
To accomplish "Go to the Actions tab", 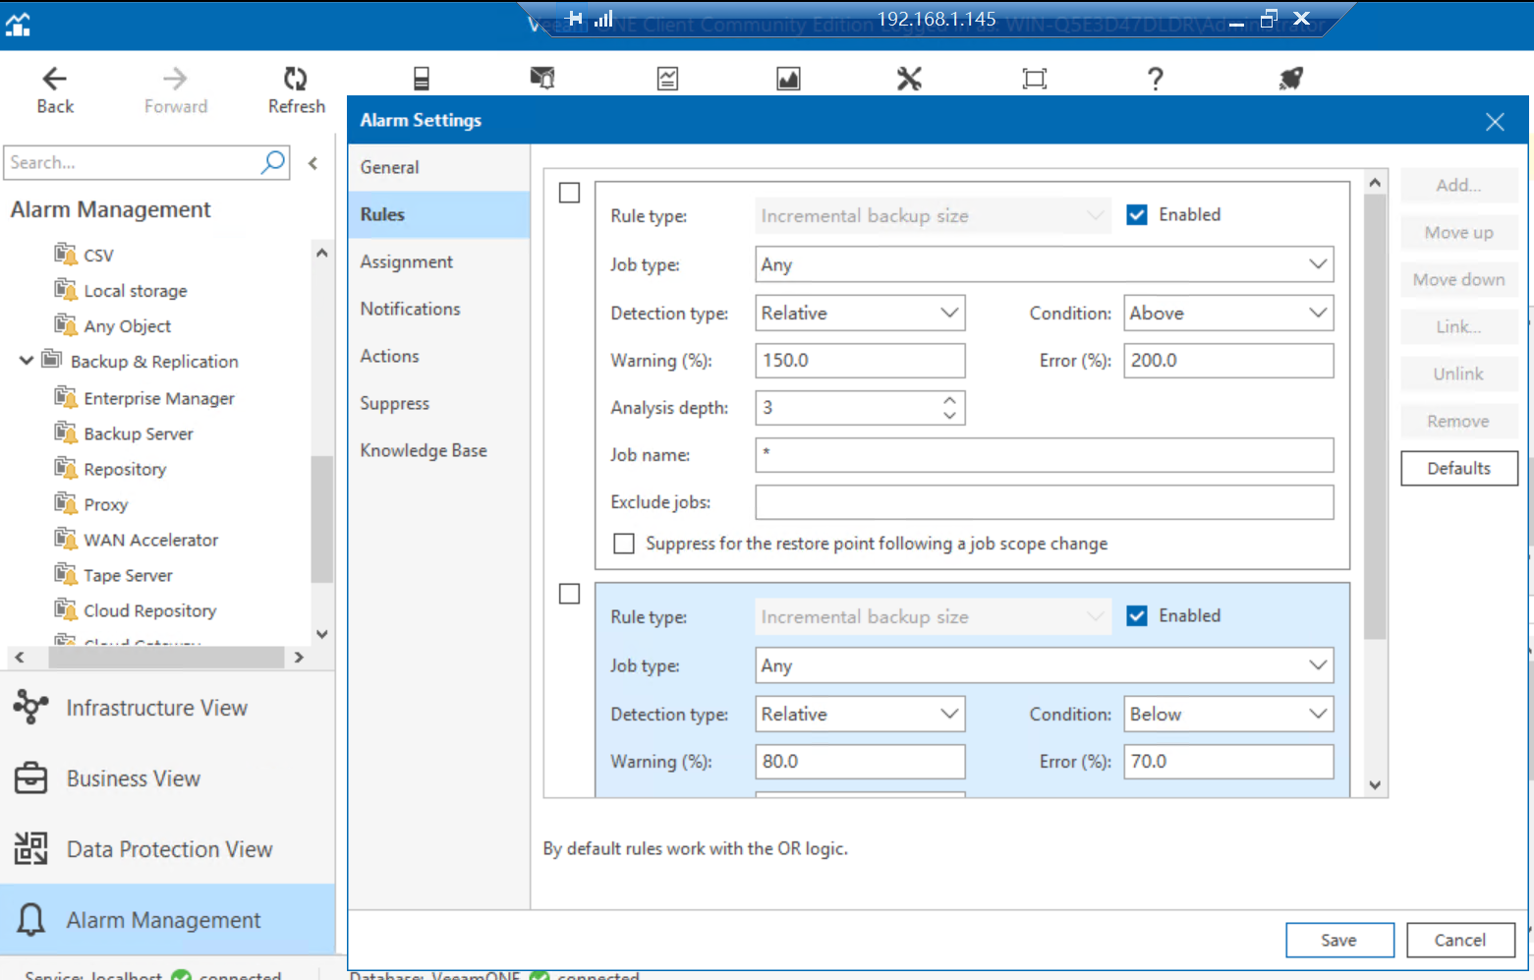I will click(x=439, y=356).
